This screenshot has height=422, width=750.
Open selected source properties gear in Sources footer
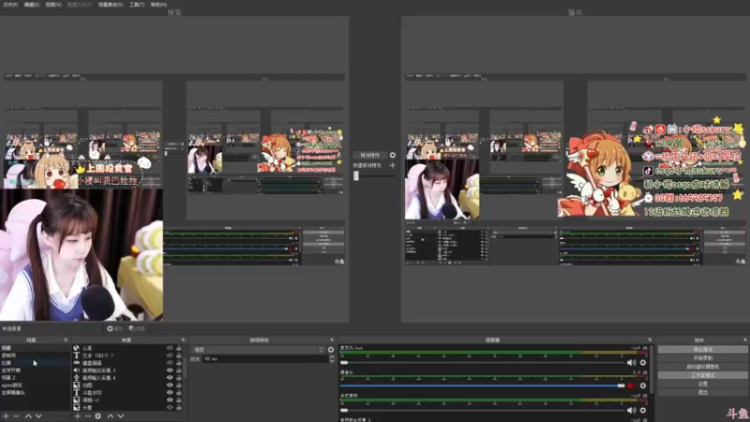point(98,416)
